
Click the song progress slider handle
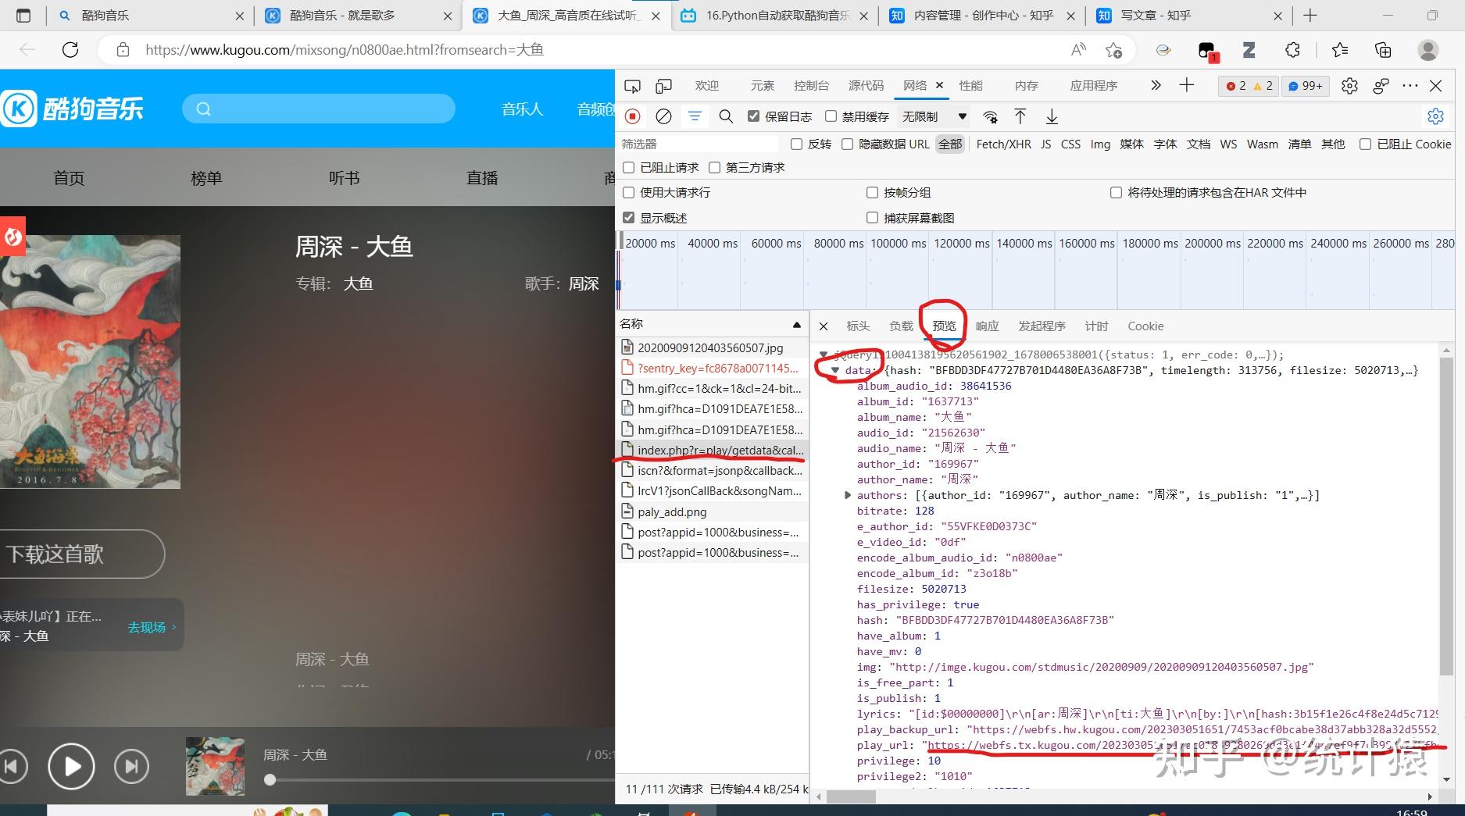click(270, 779)
